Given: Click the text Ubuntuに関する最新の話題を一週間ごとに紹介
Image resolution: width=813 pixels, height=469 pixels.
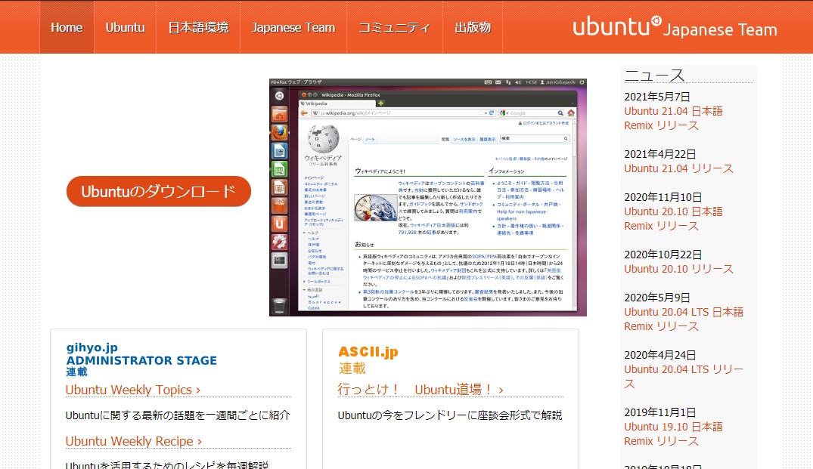Looking at the screenshot, I should point(178,415).
